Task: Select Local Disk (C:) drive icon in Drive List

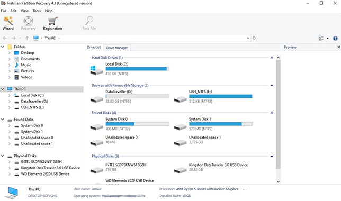Action: point(96,70)
